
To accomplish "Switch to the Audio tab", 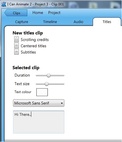I will pyautogui.click(x=78, y=22).
